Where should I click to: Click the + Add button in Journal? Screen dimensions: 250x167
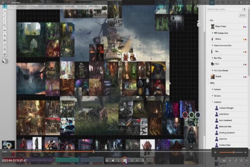coord(242,15)
